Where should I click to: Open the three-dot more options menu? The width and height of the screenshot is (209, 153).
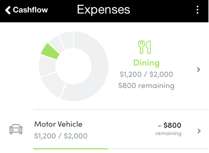pyautogui.click(x=197, y=10)
